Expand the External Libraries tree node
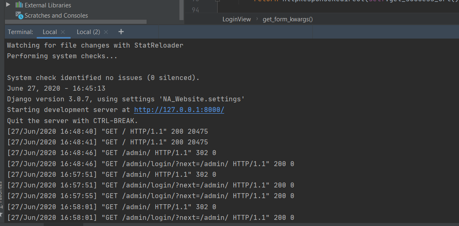The height and width of the screenshot is (226, 459). 8,5
